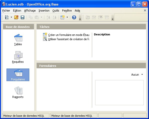Minimize the OpenOffice.org Base window
This screenshot has width=149, height=119.
(x=133, y=4)
